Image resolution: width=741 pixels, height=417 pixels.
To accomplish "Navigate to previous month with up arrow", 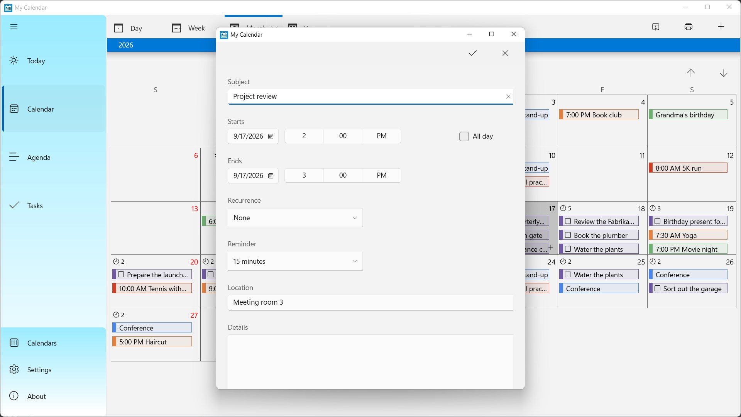I will click(691, 73).
